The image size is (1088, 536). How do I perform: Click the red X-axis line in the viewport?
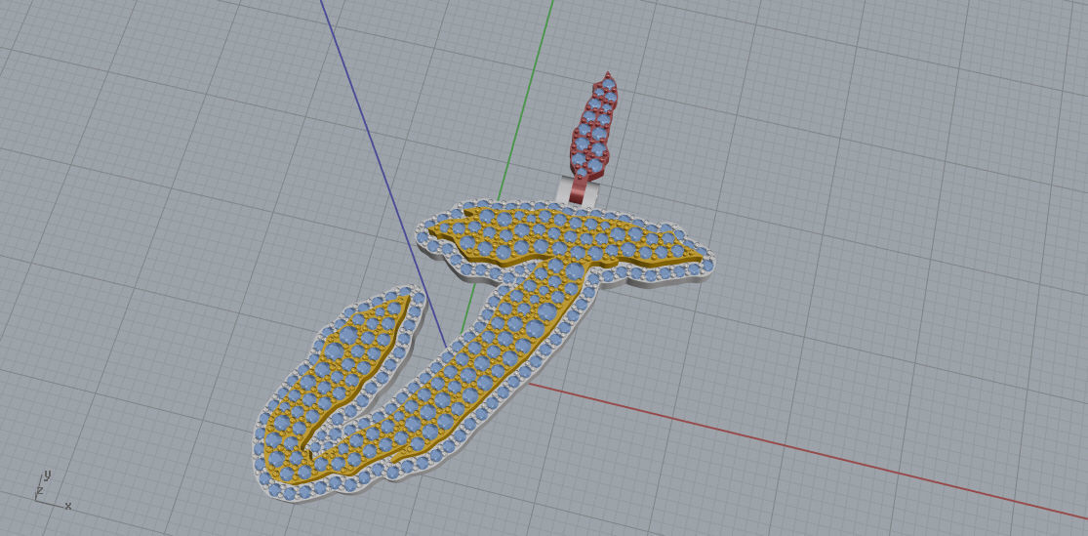(x=807, y=451)
